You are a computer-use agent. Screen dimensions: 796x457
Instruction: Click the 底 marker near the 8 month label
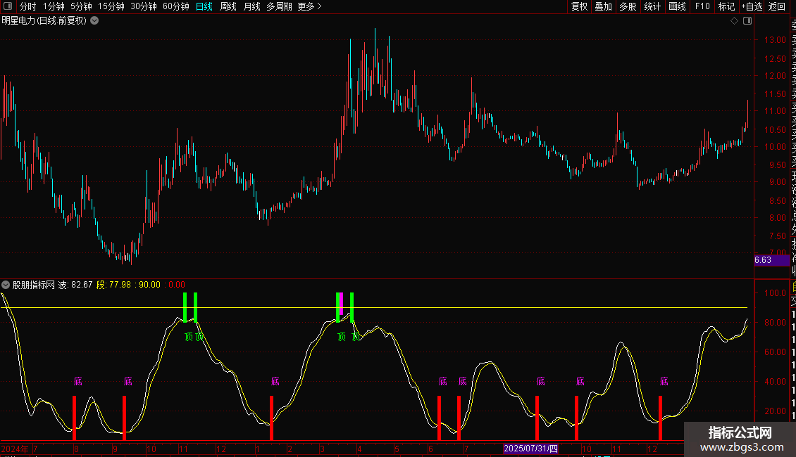coord(77,382)
